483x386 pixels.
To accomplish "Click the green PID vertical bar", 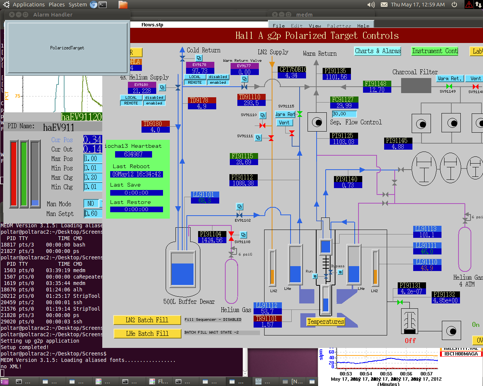I will (24, 173).
